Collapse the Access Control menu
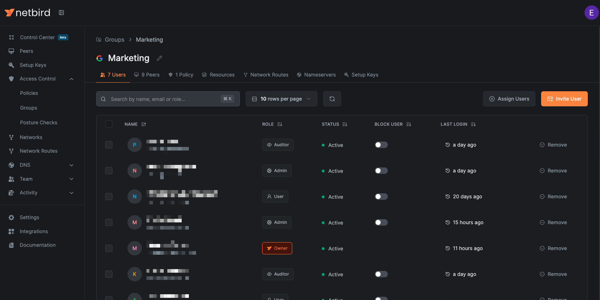The height and width of the screenshot is (300, 600). pos(71,79)
